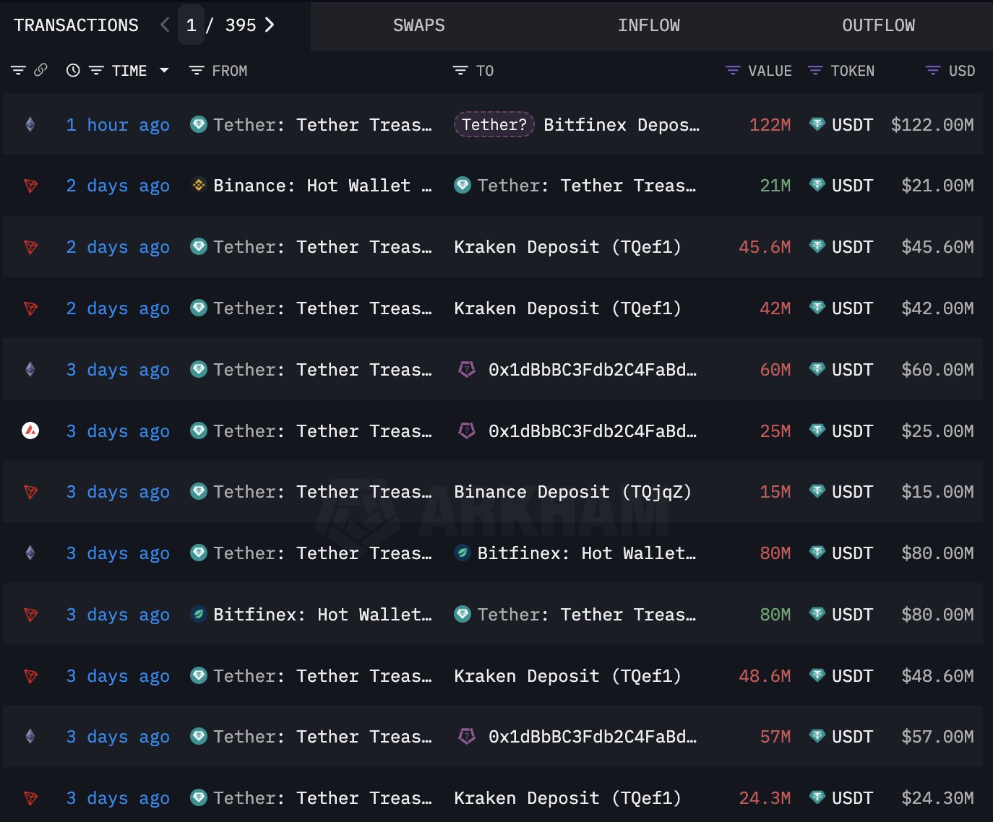Open the TO column filter icon
The image size is (993, 822).
click(x=460, y=71)
